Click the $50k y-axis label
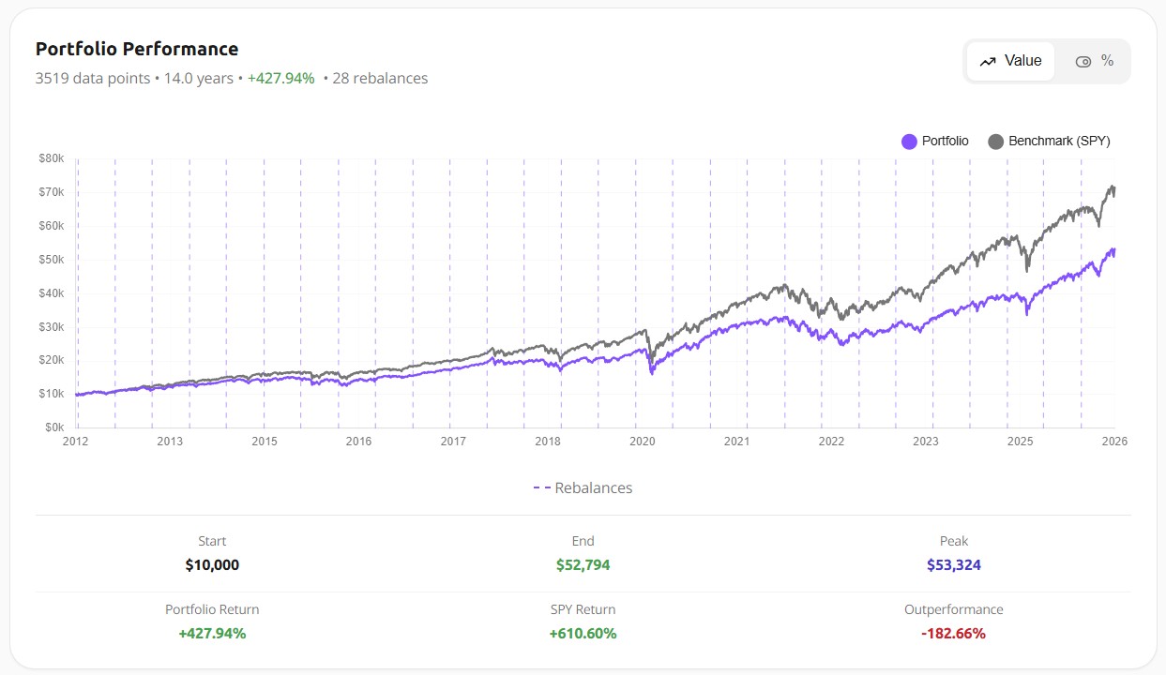The image size is (1166, 675). (51, 260)
